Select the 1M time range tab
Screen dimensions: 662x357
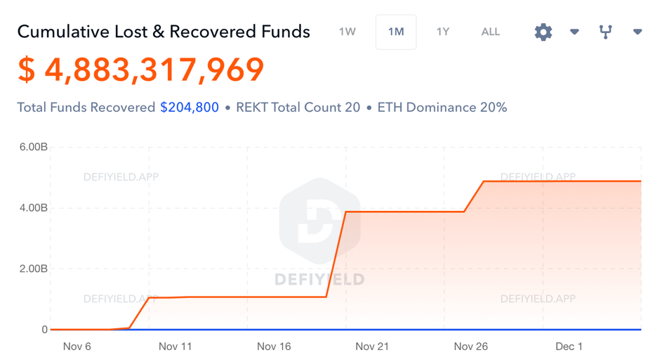[396, 32]
